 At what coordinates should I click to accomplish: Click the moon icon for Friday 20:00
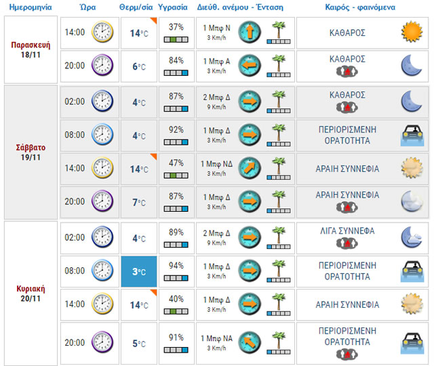(411, 66)
